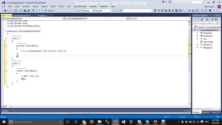Open the BUILD menu
The image size is (222, 125).
pyautogui.click(x=36, y=7)
